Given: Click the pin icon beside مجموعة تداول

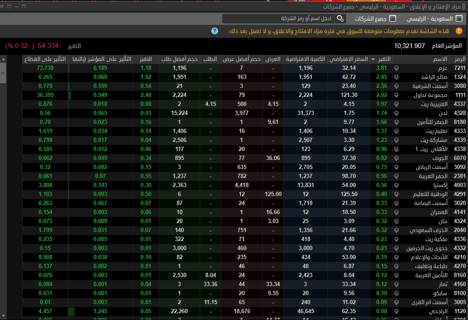Looking at the screenshot, I should click(x=396, y=95).
